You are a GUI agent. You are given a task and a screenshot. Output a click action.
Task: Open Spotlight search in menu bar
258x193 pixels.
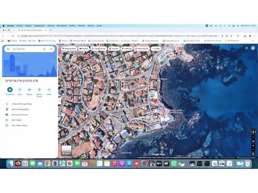(229, 26)
